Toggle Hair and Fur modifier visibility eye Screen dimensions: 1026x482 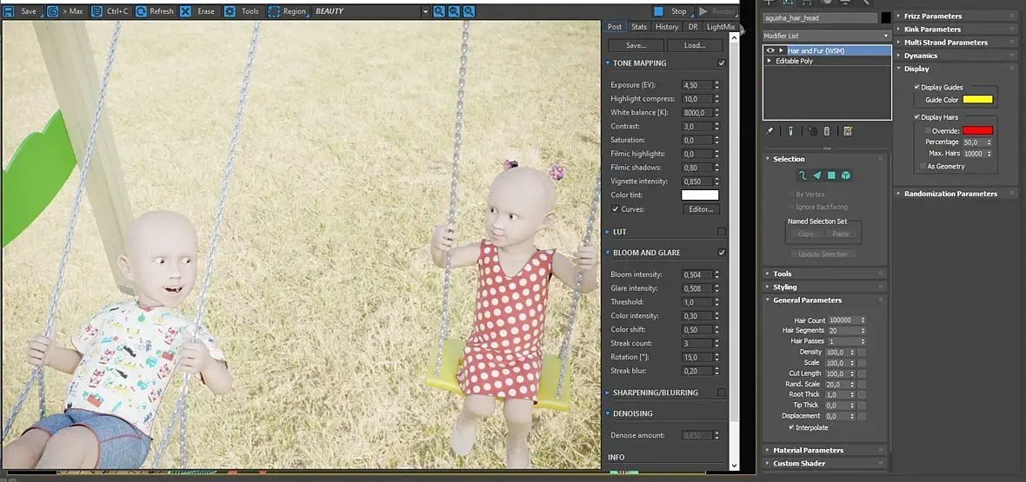click(770, 50)
